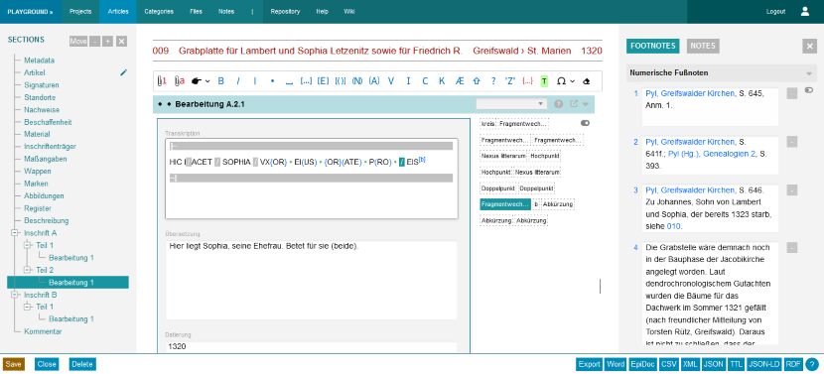
Task: Insert the [...] lacuna markup
Action: pyautogui.click(x=306, y=81)
